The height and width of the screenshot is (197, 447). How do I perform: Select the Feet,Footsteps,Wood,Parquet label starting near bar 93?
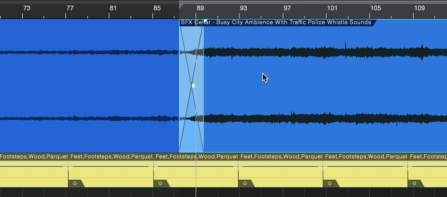(x=282, y=157)
